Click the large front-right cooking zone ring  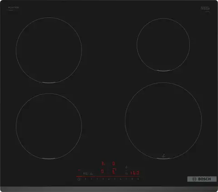pyautogui.click(x=163, y=121)
